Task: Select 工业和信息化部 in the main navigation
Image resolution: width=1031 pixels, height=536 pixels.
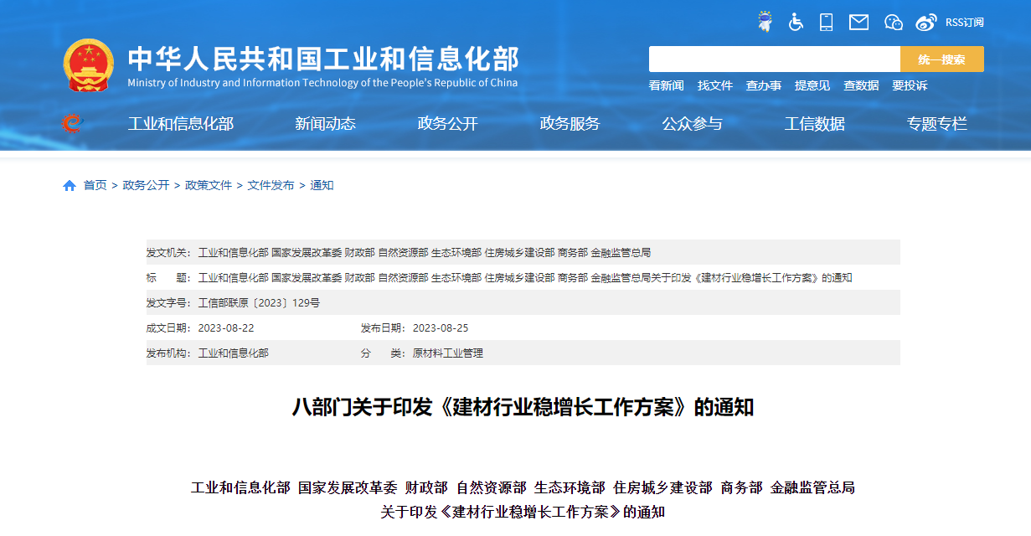Action: (181, 124)
